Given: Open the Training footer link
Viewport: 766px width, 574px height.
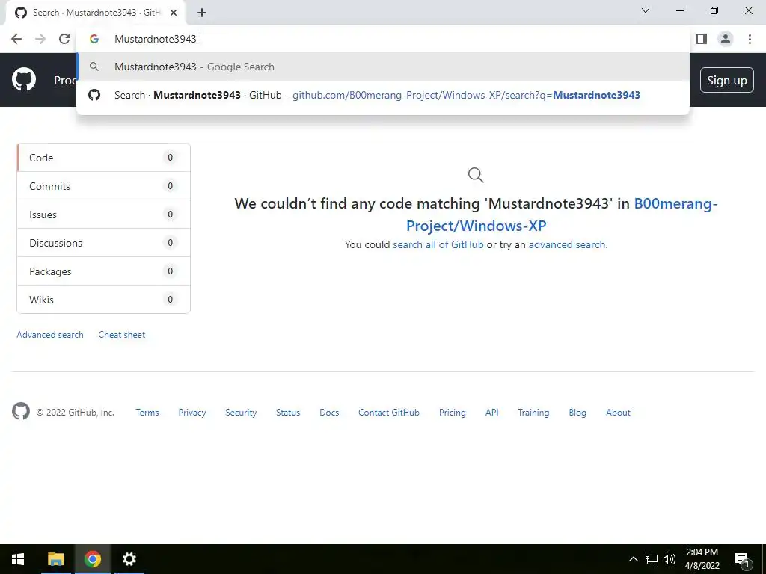Looking at the screenshot, I should click(x=533, y=413).
